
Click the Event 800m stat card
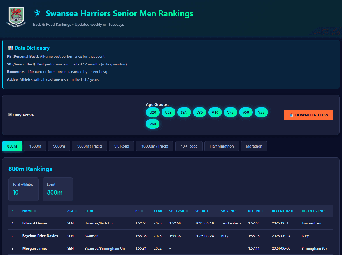[58, 189]
